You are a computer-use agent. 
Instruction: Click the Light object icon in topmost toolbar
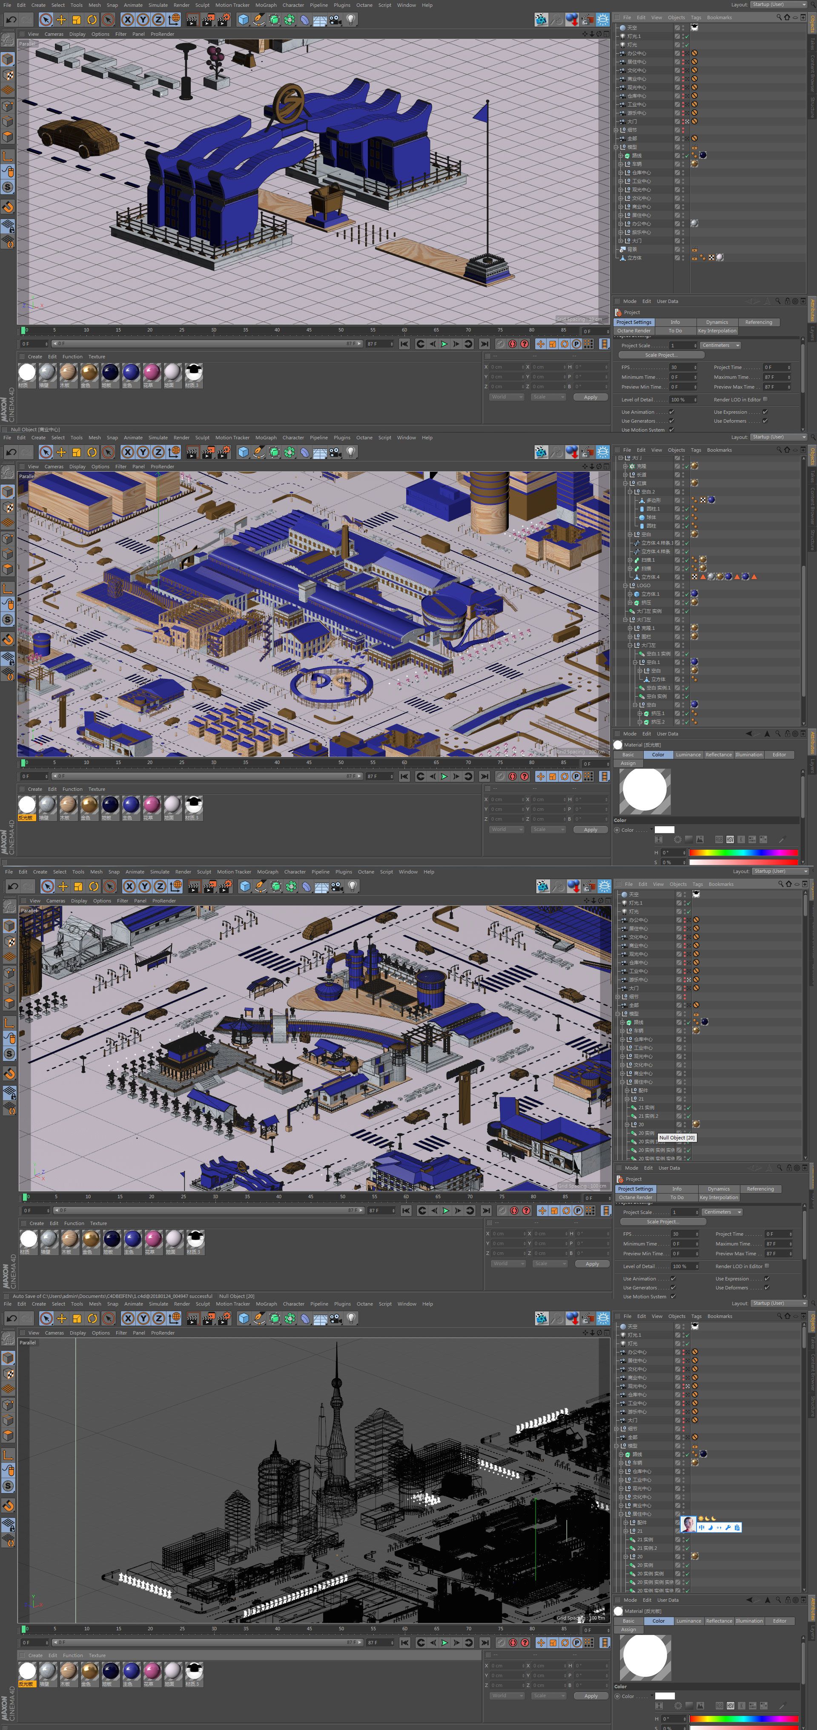click(351, 20)
